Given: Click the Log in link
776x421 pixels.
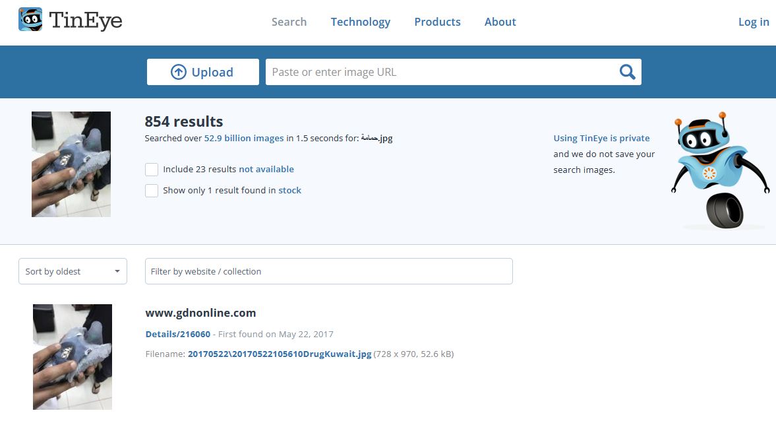Looking at the screenshot, I should [753, 22].
